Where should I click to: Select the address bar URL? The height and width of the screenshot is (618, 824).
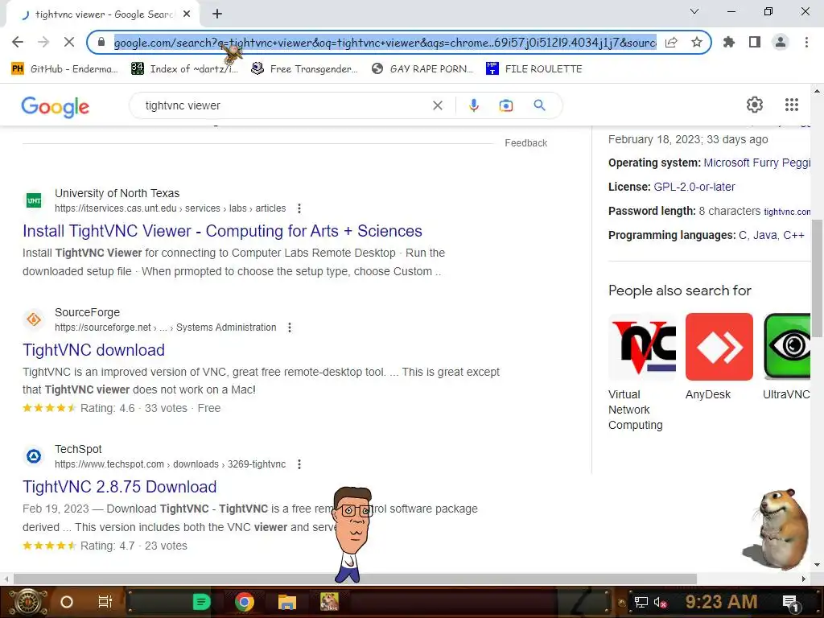[385, 43]
